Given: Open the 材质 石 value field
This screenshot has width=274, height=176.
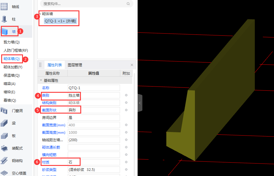Looking at the screenshot, I should [x=94, y=162].
